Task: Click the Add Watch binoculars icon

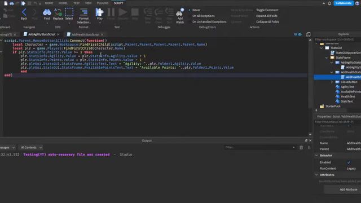Action: pyautogui.click(x=180, y=12)
